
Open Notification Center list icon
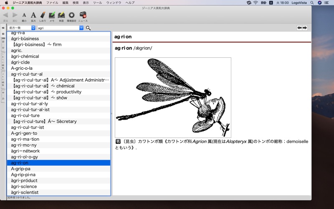point(326,3)
